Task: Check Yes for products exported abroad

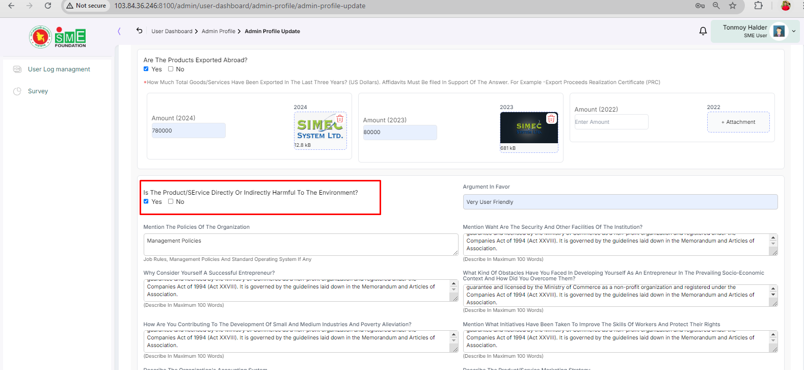Action: pos(146,69)
